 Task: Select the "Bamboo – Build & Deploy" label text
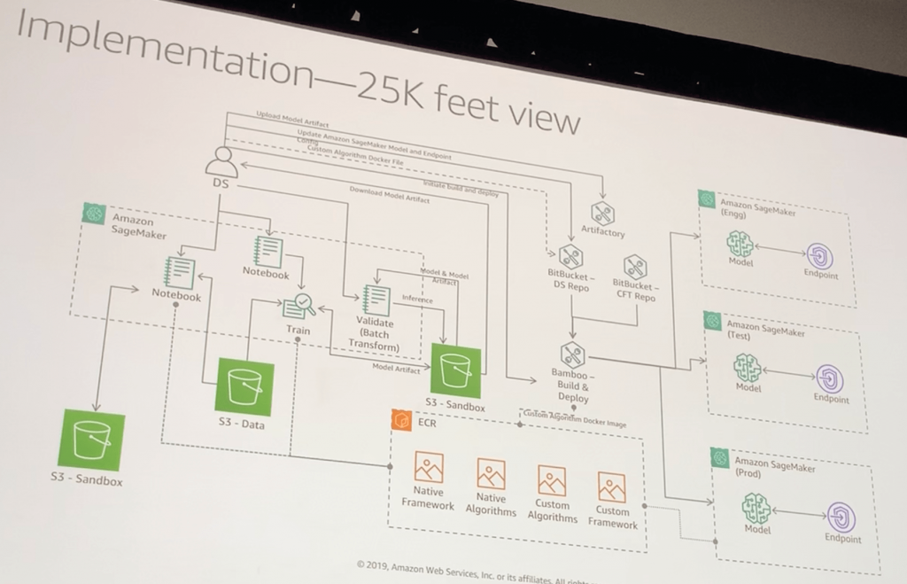(x=573, y=385)
